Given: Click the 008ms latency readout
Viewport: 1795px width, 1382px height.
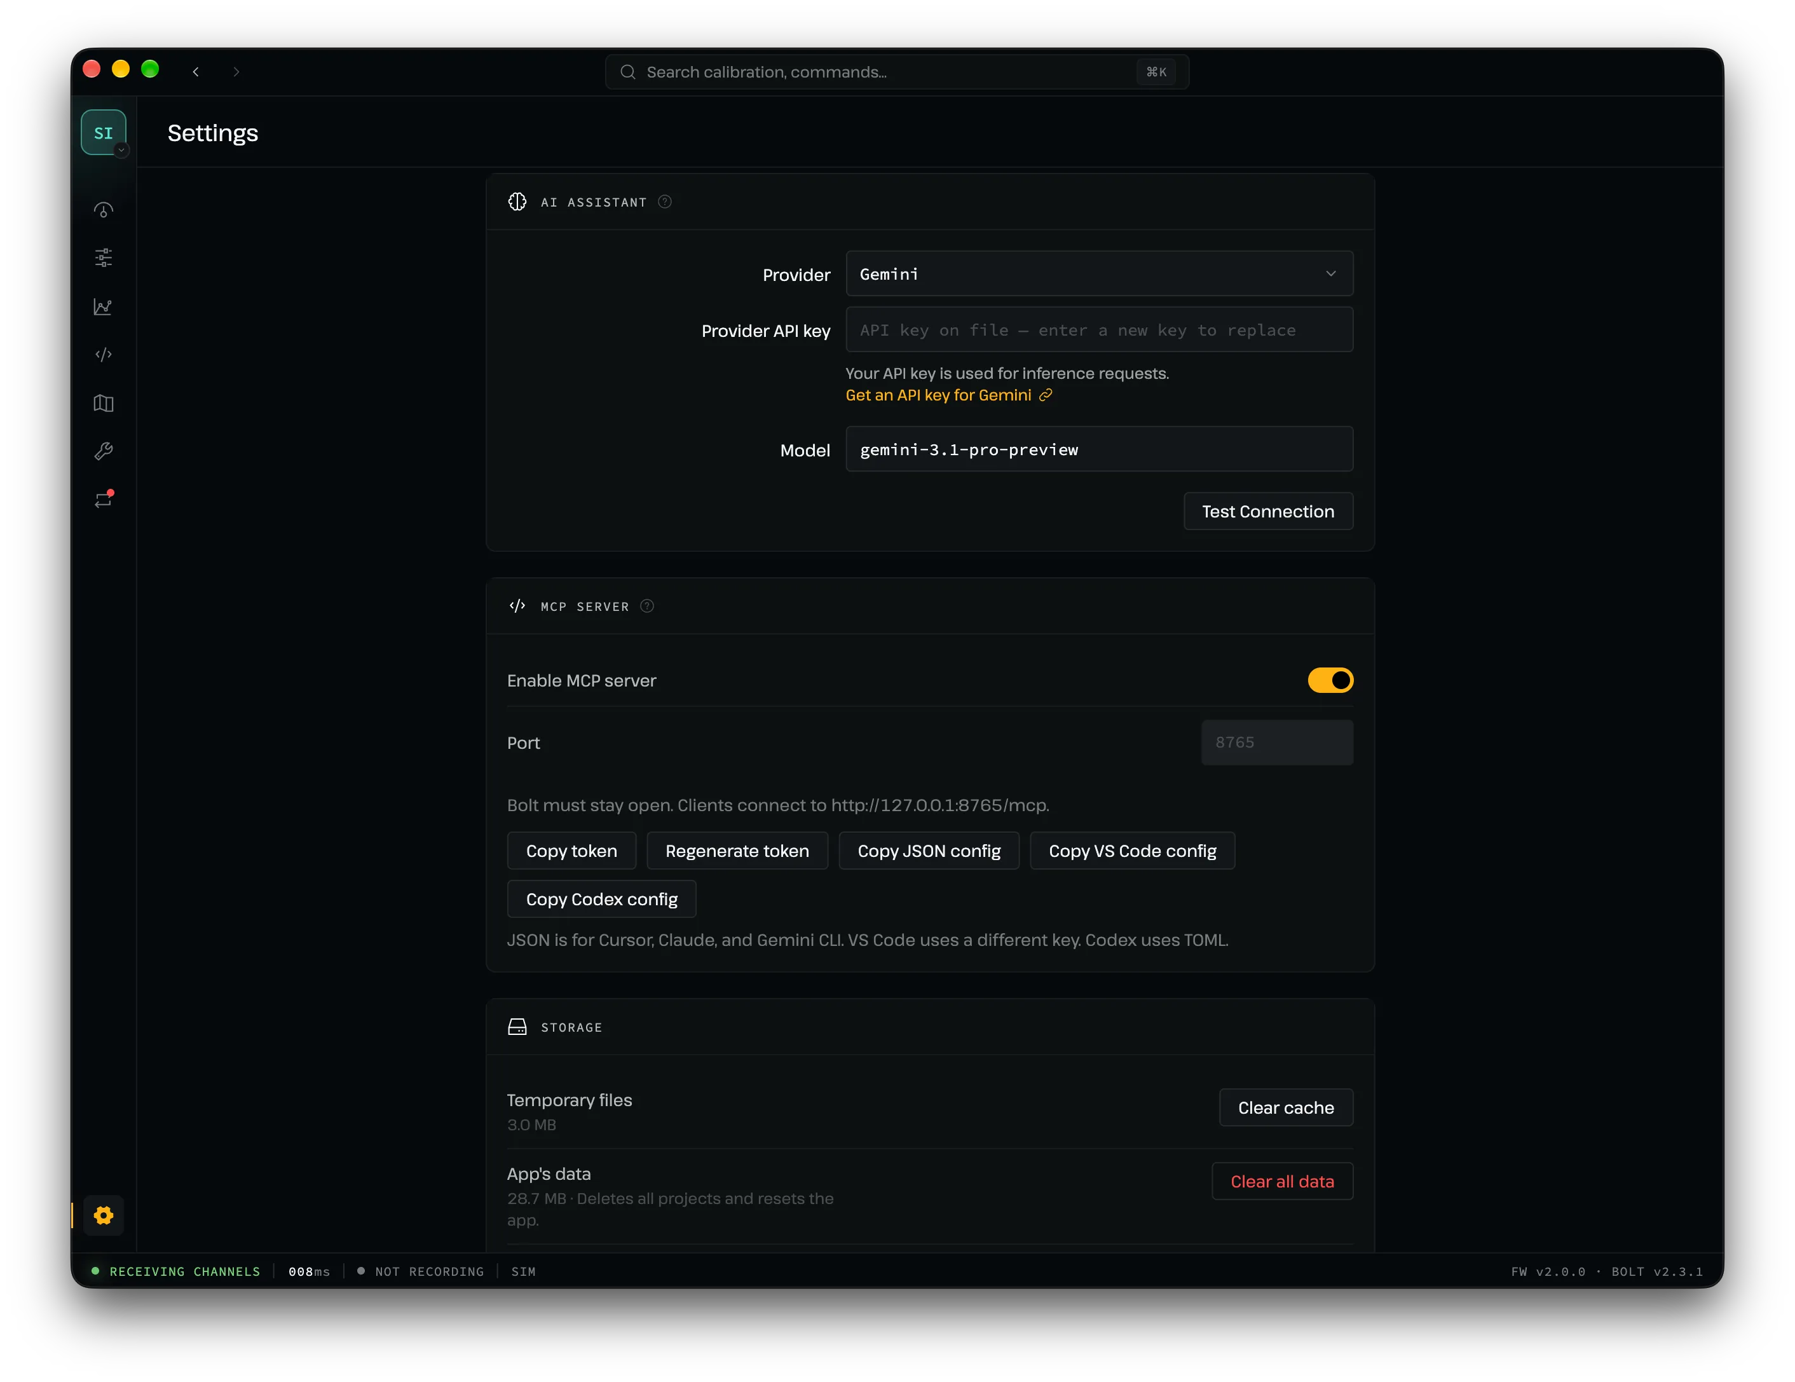Looking at the screenshot, I should coord(309,1271).
